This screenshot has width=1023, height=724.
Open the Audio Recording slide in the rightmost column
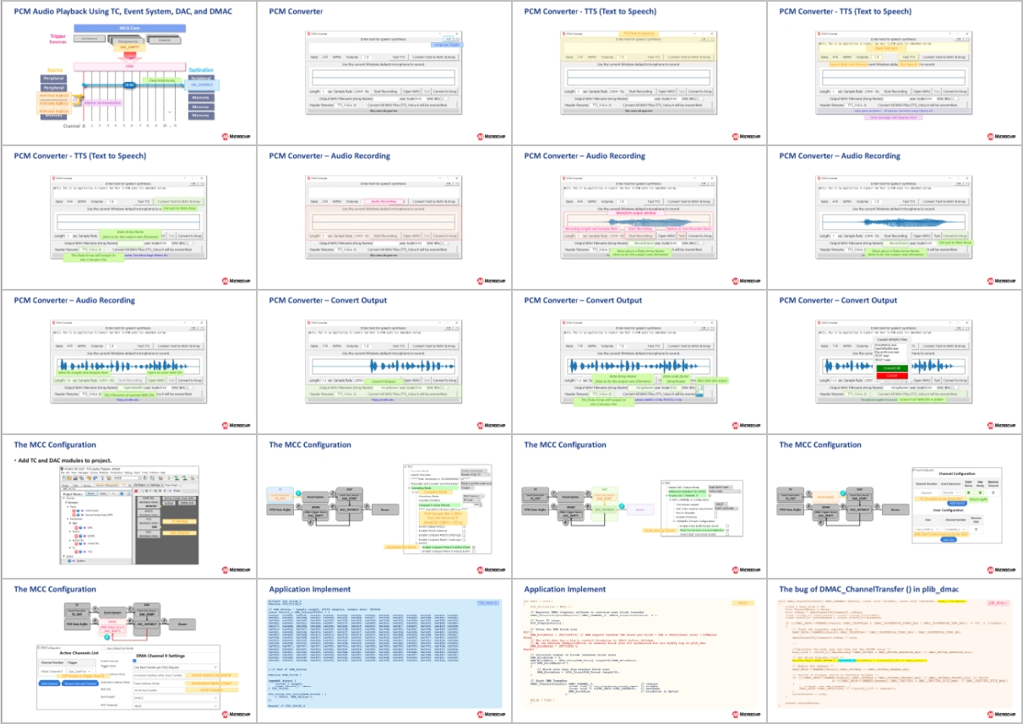[x=894, y=218]
